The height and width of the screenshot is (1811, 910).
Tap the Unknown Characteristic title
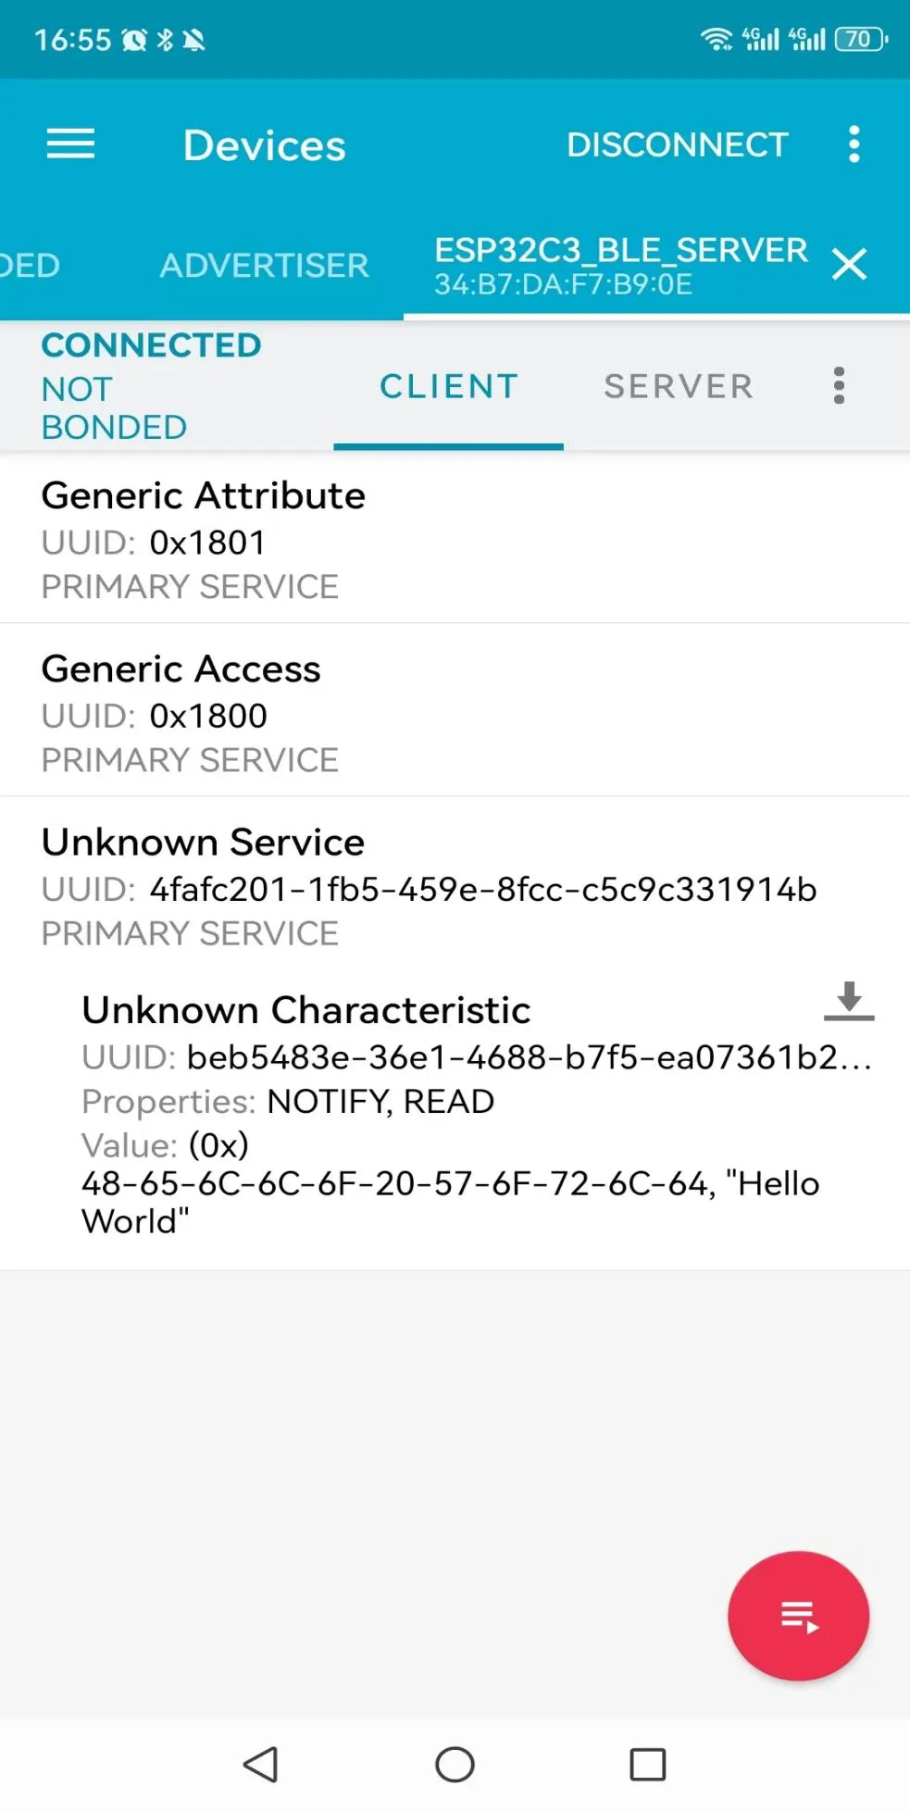pyautogui.click(x=306, y=1010)
